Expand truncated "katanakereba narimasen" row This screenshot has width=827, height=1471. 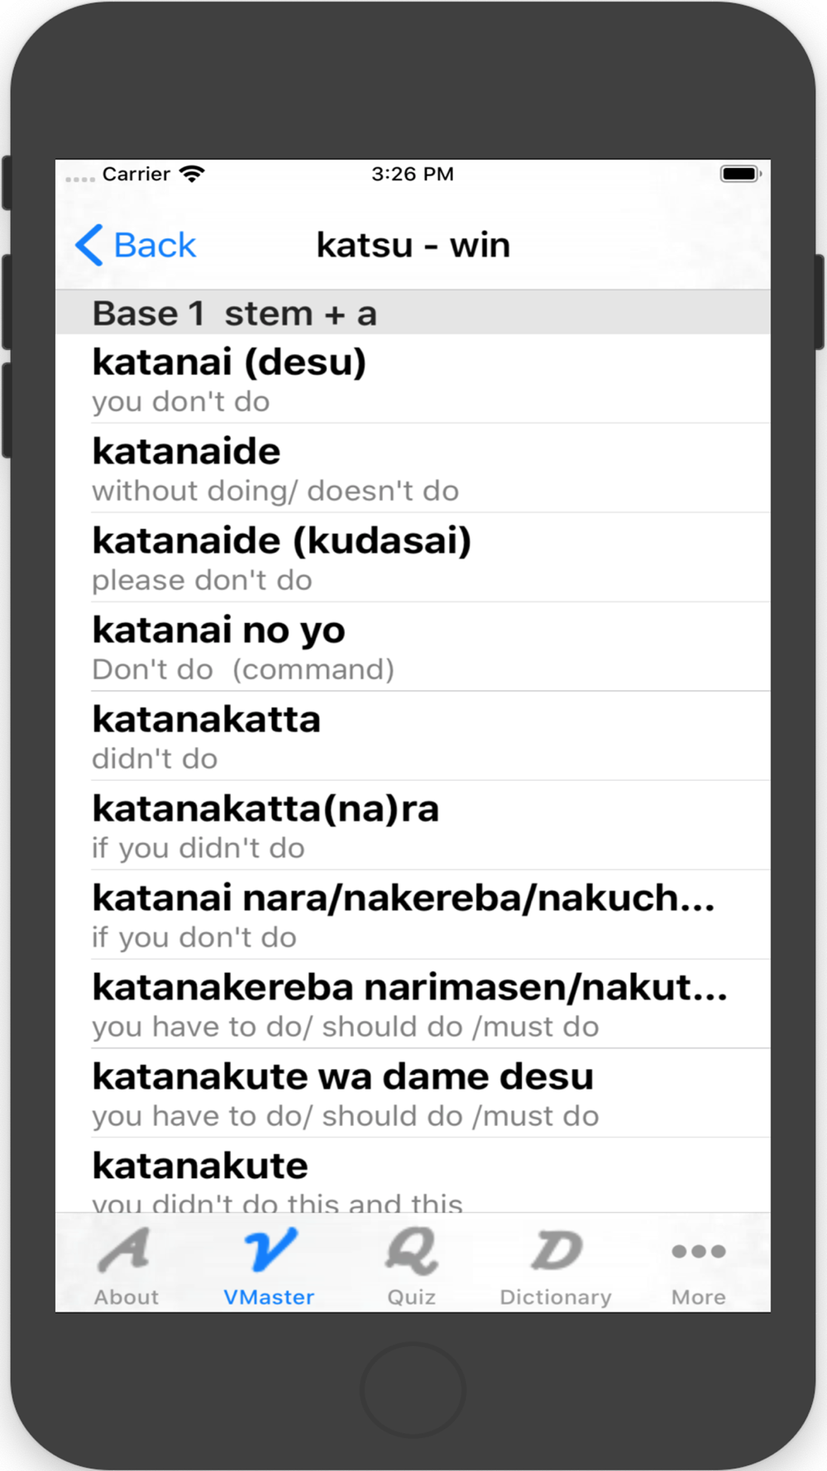[x=413, y=1004]
